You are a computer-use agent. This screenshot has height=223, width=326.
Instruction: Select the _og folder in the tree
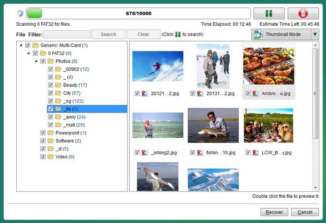pyautogui.click(x=67, y=101)
